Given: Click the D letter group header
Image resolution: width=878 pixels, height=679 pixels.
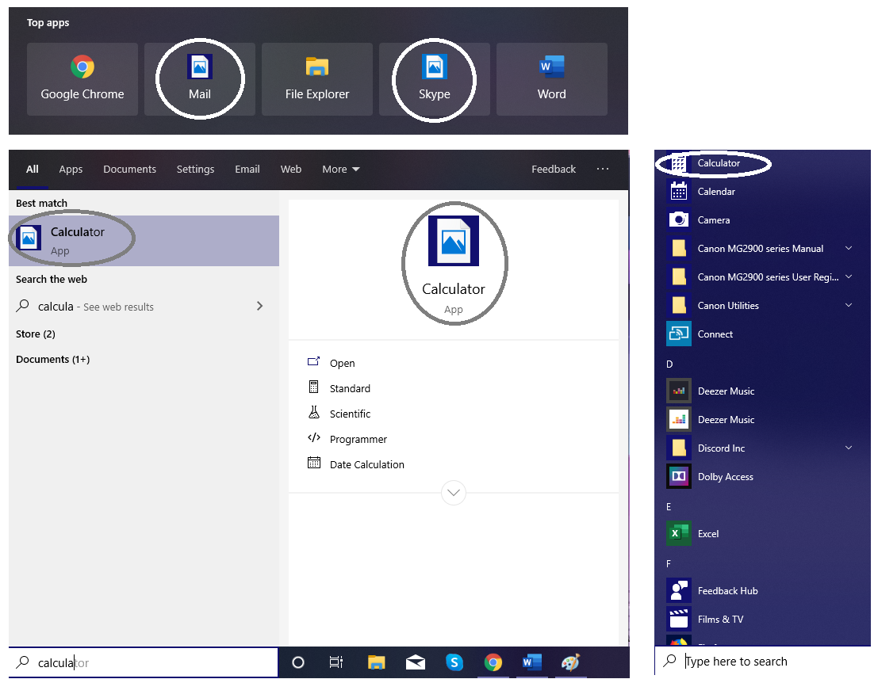Looking at the screenshot, I should [669, 364].
